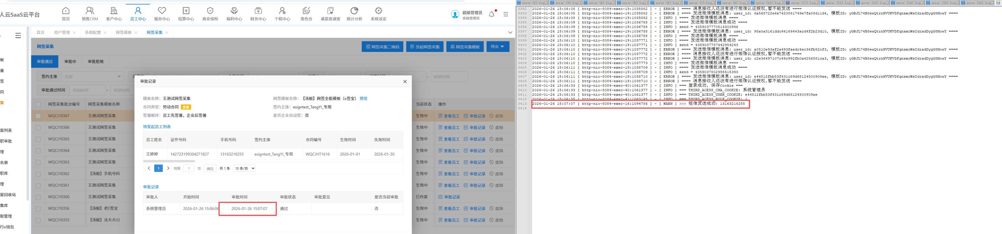Check the row checkbox for WQCJ10366

[38, 128]
